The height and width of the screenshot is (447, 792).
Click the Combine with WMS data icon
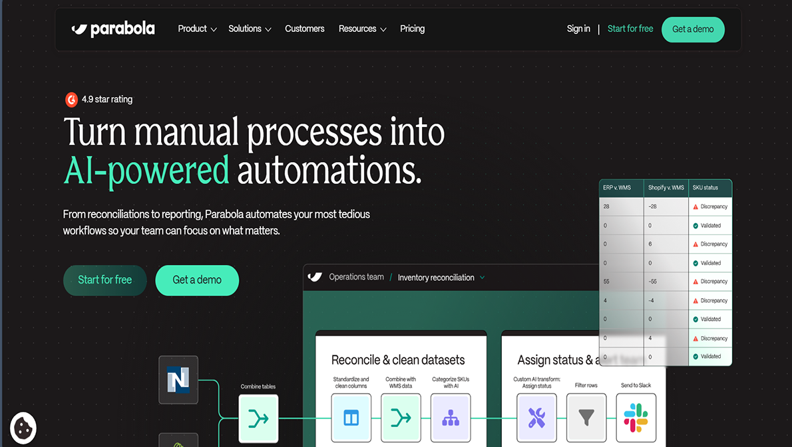(401, 418)
